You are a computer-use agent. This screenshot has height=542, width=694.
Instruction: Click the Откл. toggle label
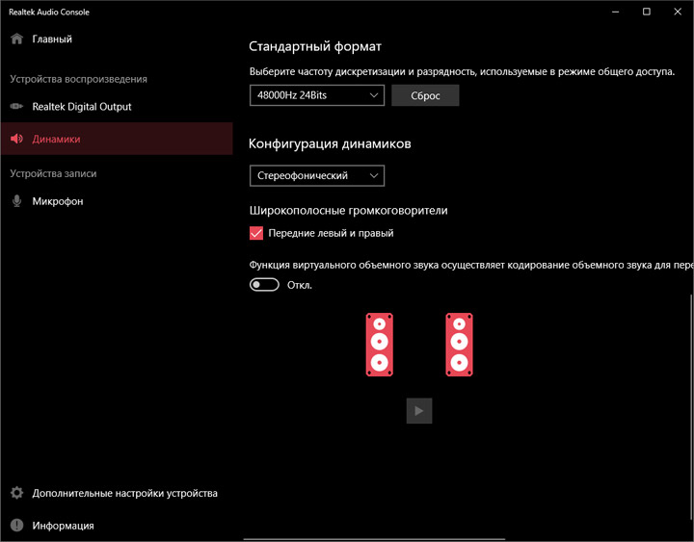point(300,285)
